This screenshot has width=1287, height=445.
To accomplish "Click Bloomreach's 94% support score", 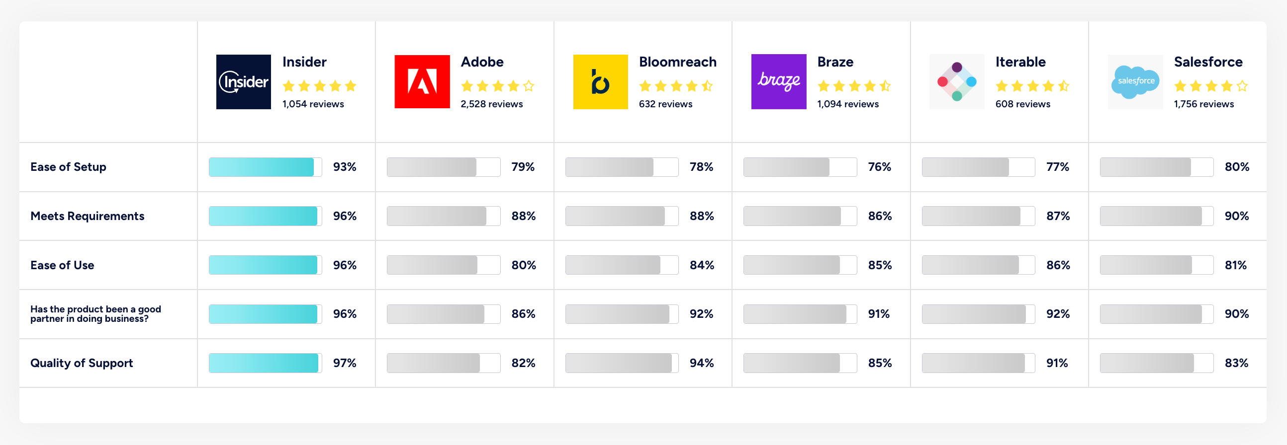I will [701, 363].
